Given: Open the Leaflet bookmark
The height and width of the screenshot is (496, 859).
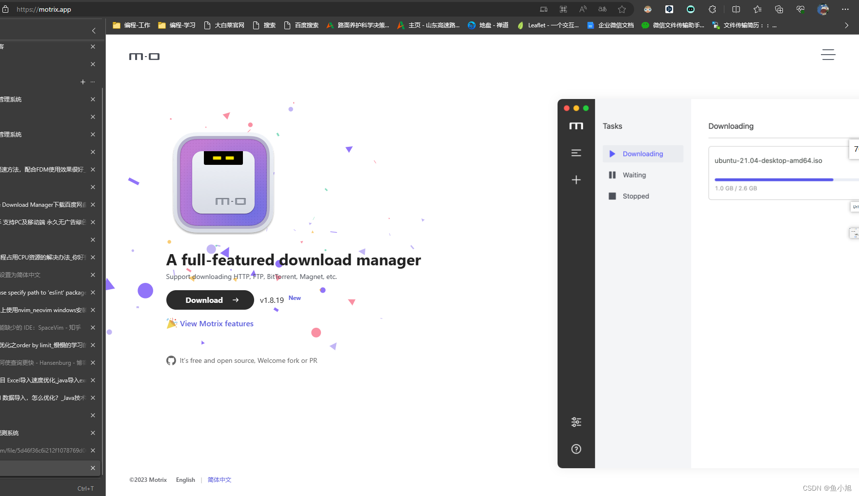Looking at the screenshot, I should click(x=548, y=25).
